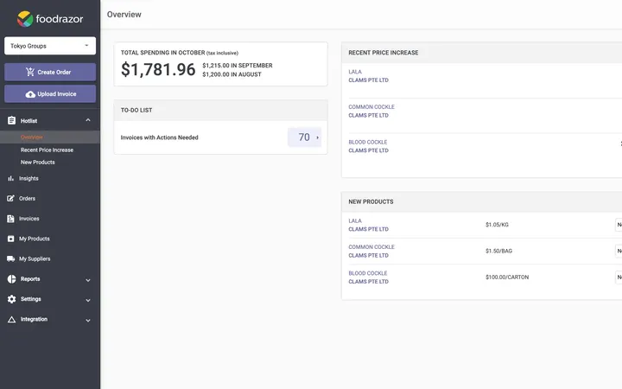Open COMMON COCKLE under Recent Price Increase
This screenshot has width=622, height=389.
click(x=371, y=107)
